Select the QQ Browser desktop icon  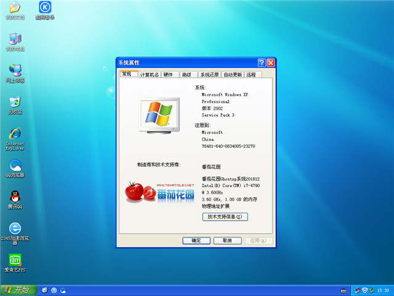[x=15, y=168]
